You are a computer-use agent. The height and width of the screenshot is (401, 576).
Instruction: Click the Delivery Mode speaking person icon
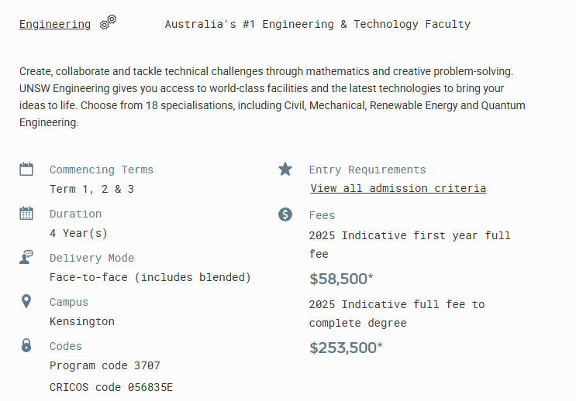pos(26,257)
